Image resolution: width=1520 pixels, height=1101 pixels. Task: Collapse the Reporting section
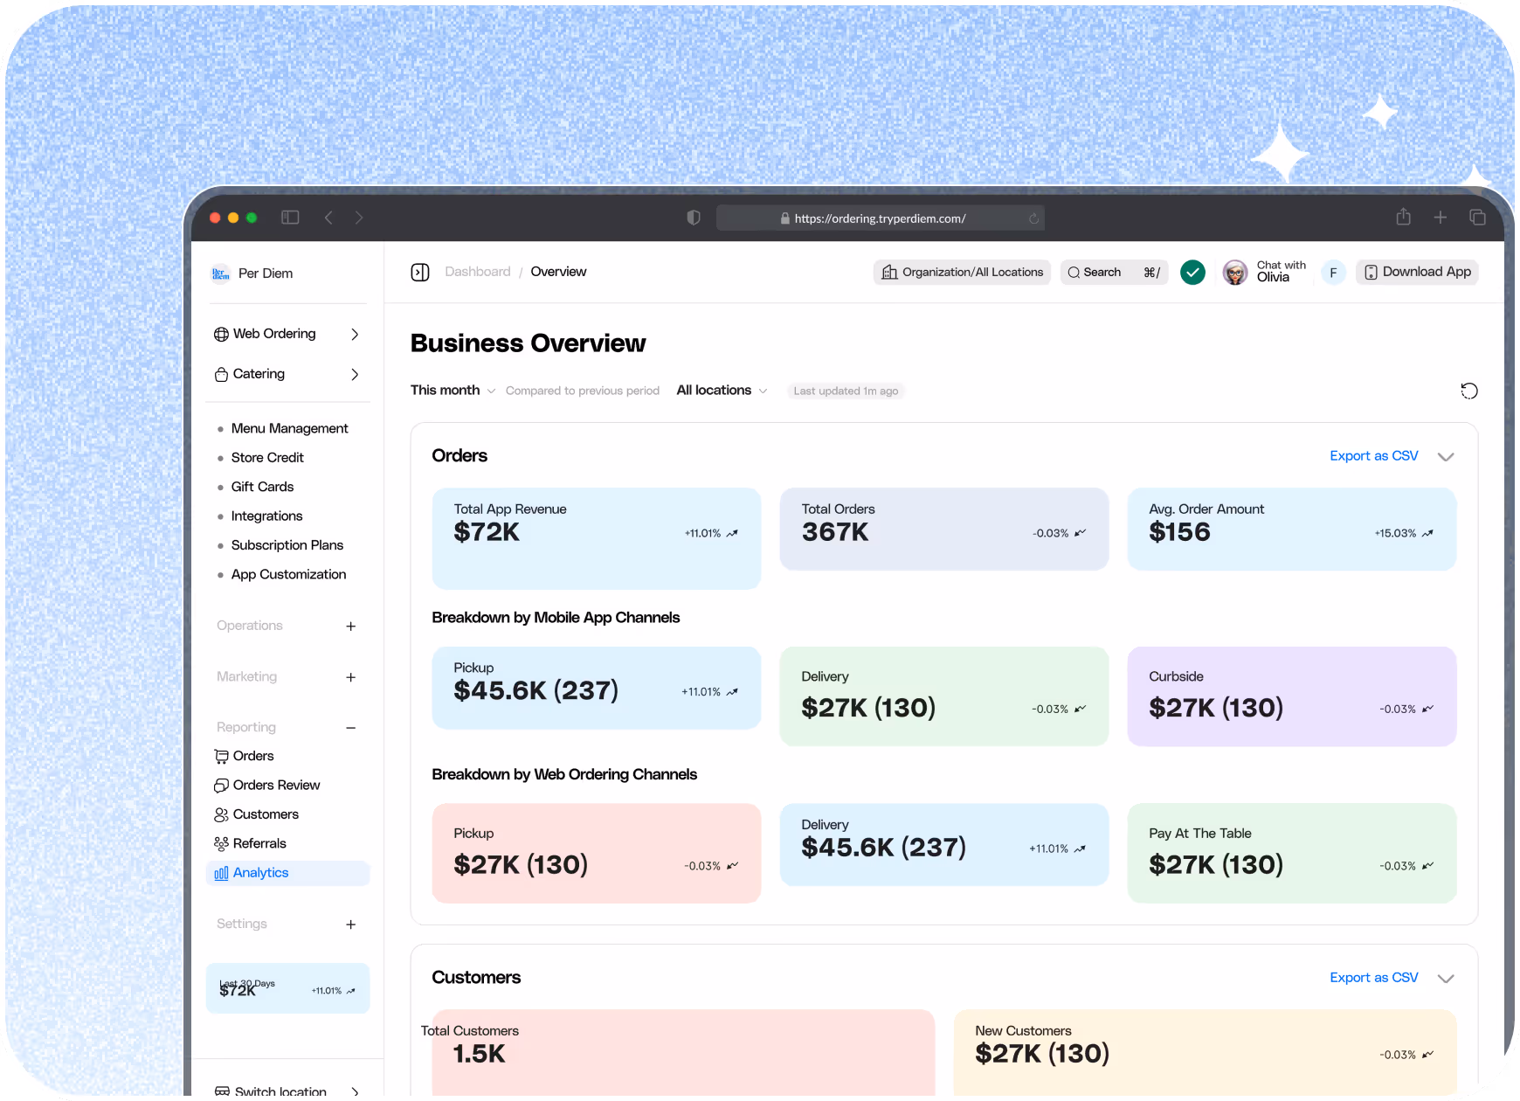point(350,728)
